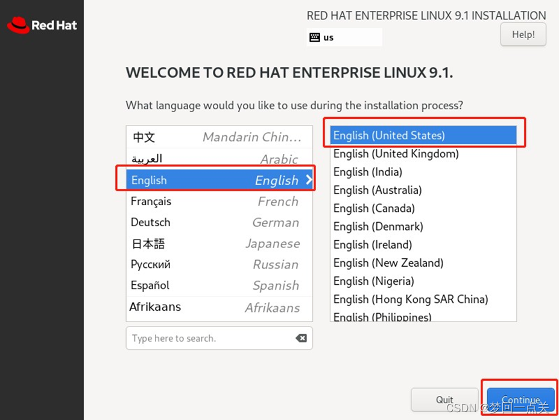
Task: Clear search with the backspace icon
Action: pos(302,338)
